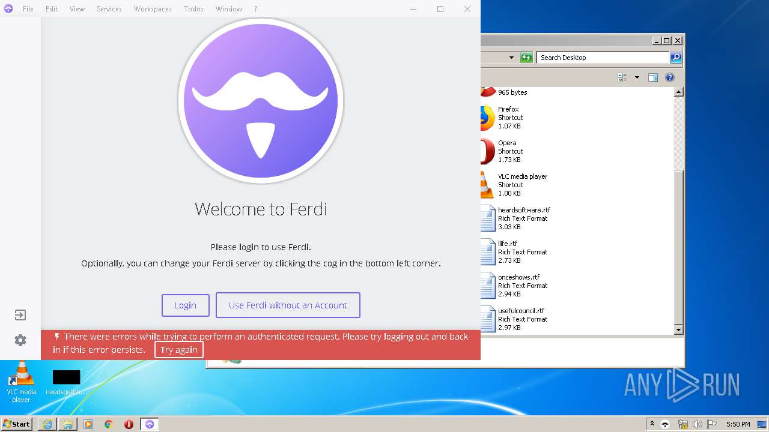Image resolution: width=769 pixels, height=432 pixels.
Task: Expand the view options dropdown arrow
Action: click(x=636, y=77)
